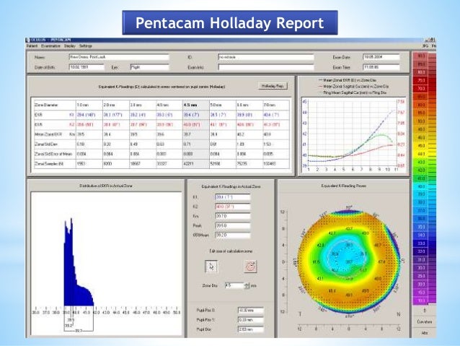The height and width of the screenshot is (346, 460).
Task: Open the Patient menu
Action: pos(32,46)
